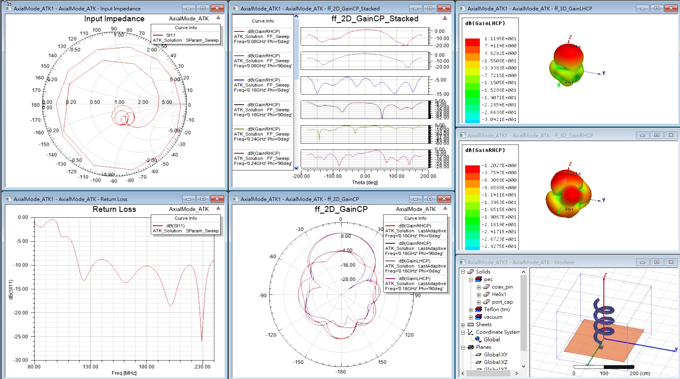The width and height of the screenshot is (680, 379).
Task: Click the Modeler window title icon
Action: pyautogui.click(x=462, y=262)
